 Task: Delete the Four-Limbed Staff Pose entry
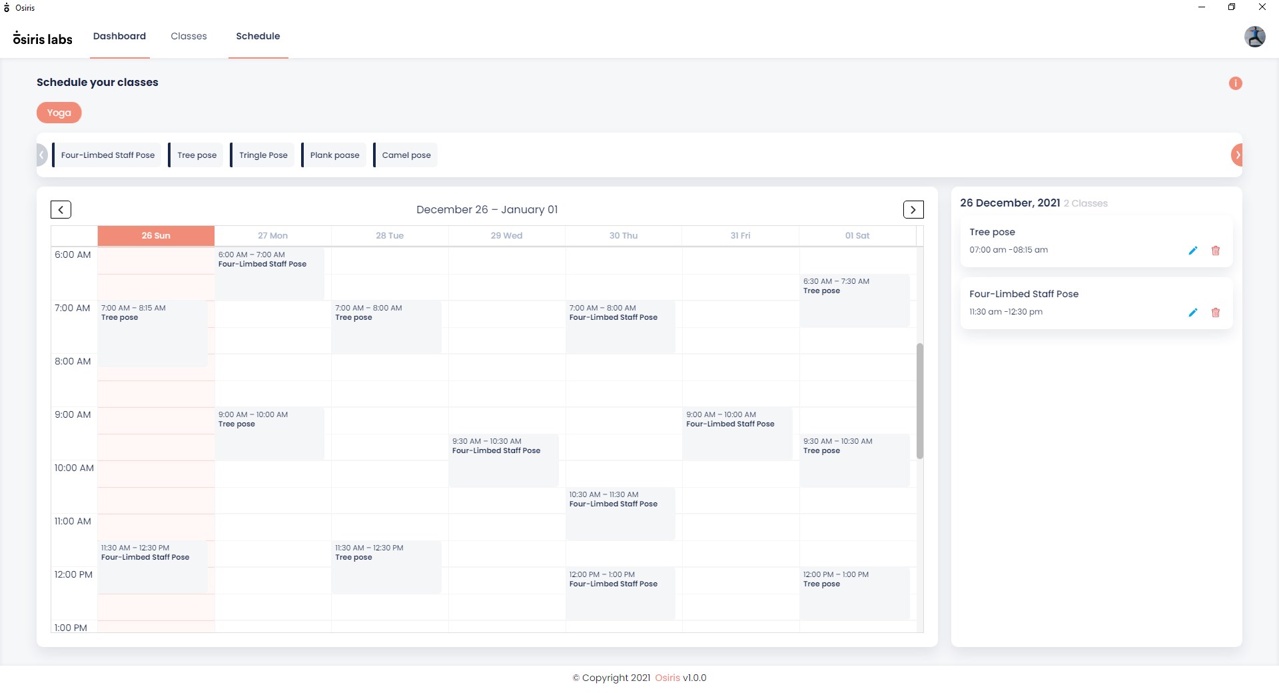(x=1215, y=313)
